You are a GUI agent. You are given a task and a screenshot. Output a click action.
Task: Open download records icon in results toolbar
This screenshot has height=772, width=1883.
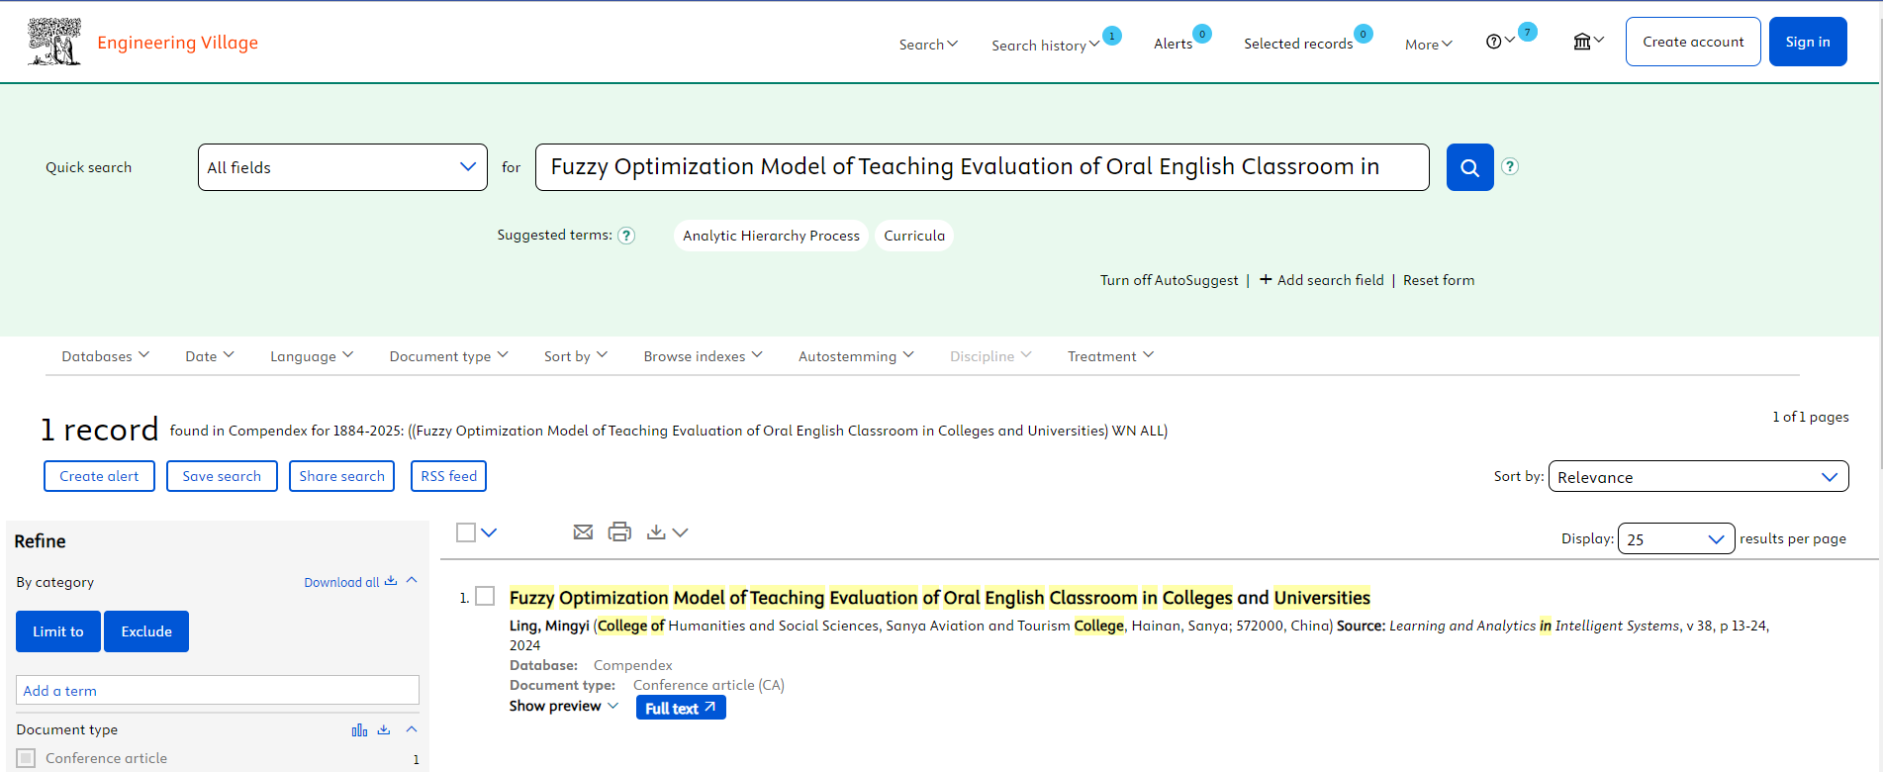pyautogui.click(x=656, y=532)
